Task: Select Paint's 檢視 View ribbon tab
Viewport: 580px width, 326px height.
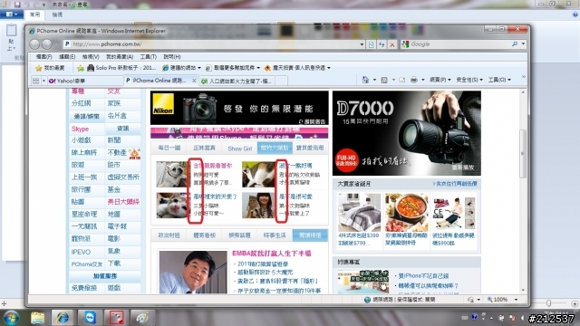Action: click(57, 14)
